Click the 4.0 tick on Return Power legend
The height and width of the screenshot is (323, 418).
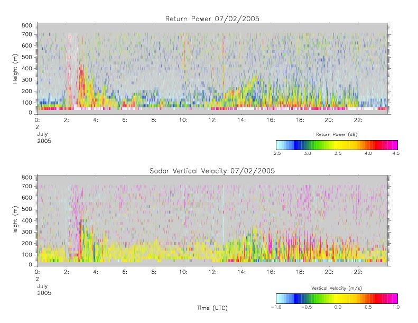(x=368, y=153)
